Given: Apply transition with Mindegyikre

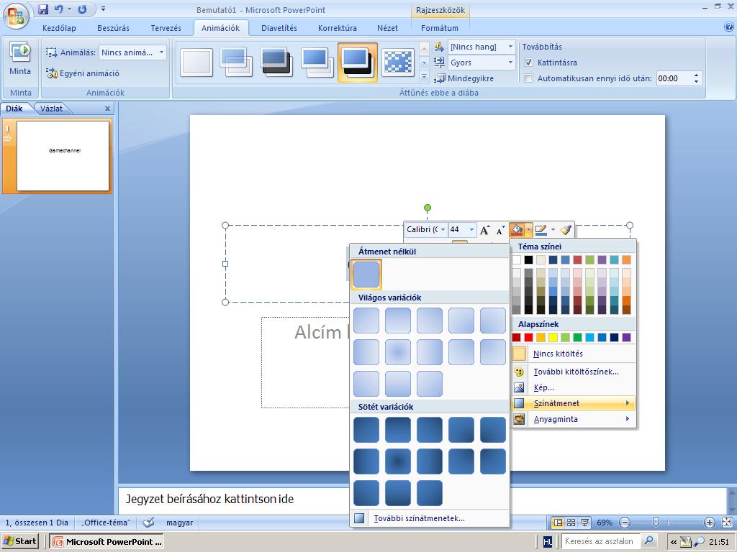Looking at the screenshot, I should (464, 78).
